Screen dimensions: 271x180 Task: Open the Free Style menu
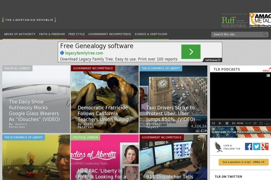tap(77, 34)
